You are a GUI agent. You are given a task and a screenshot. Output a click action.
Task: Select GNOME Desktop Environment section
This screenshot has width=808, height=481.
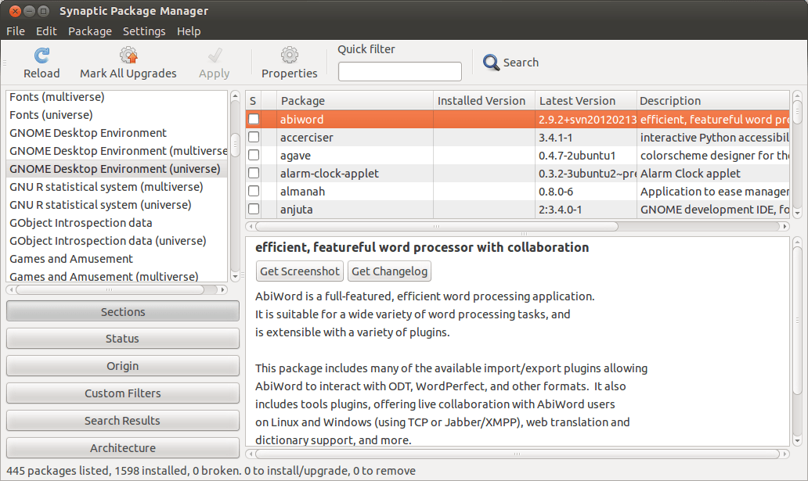117,133
